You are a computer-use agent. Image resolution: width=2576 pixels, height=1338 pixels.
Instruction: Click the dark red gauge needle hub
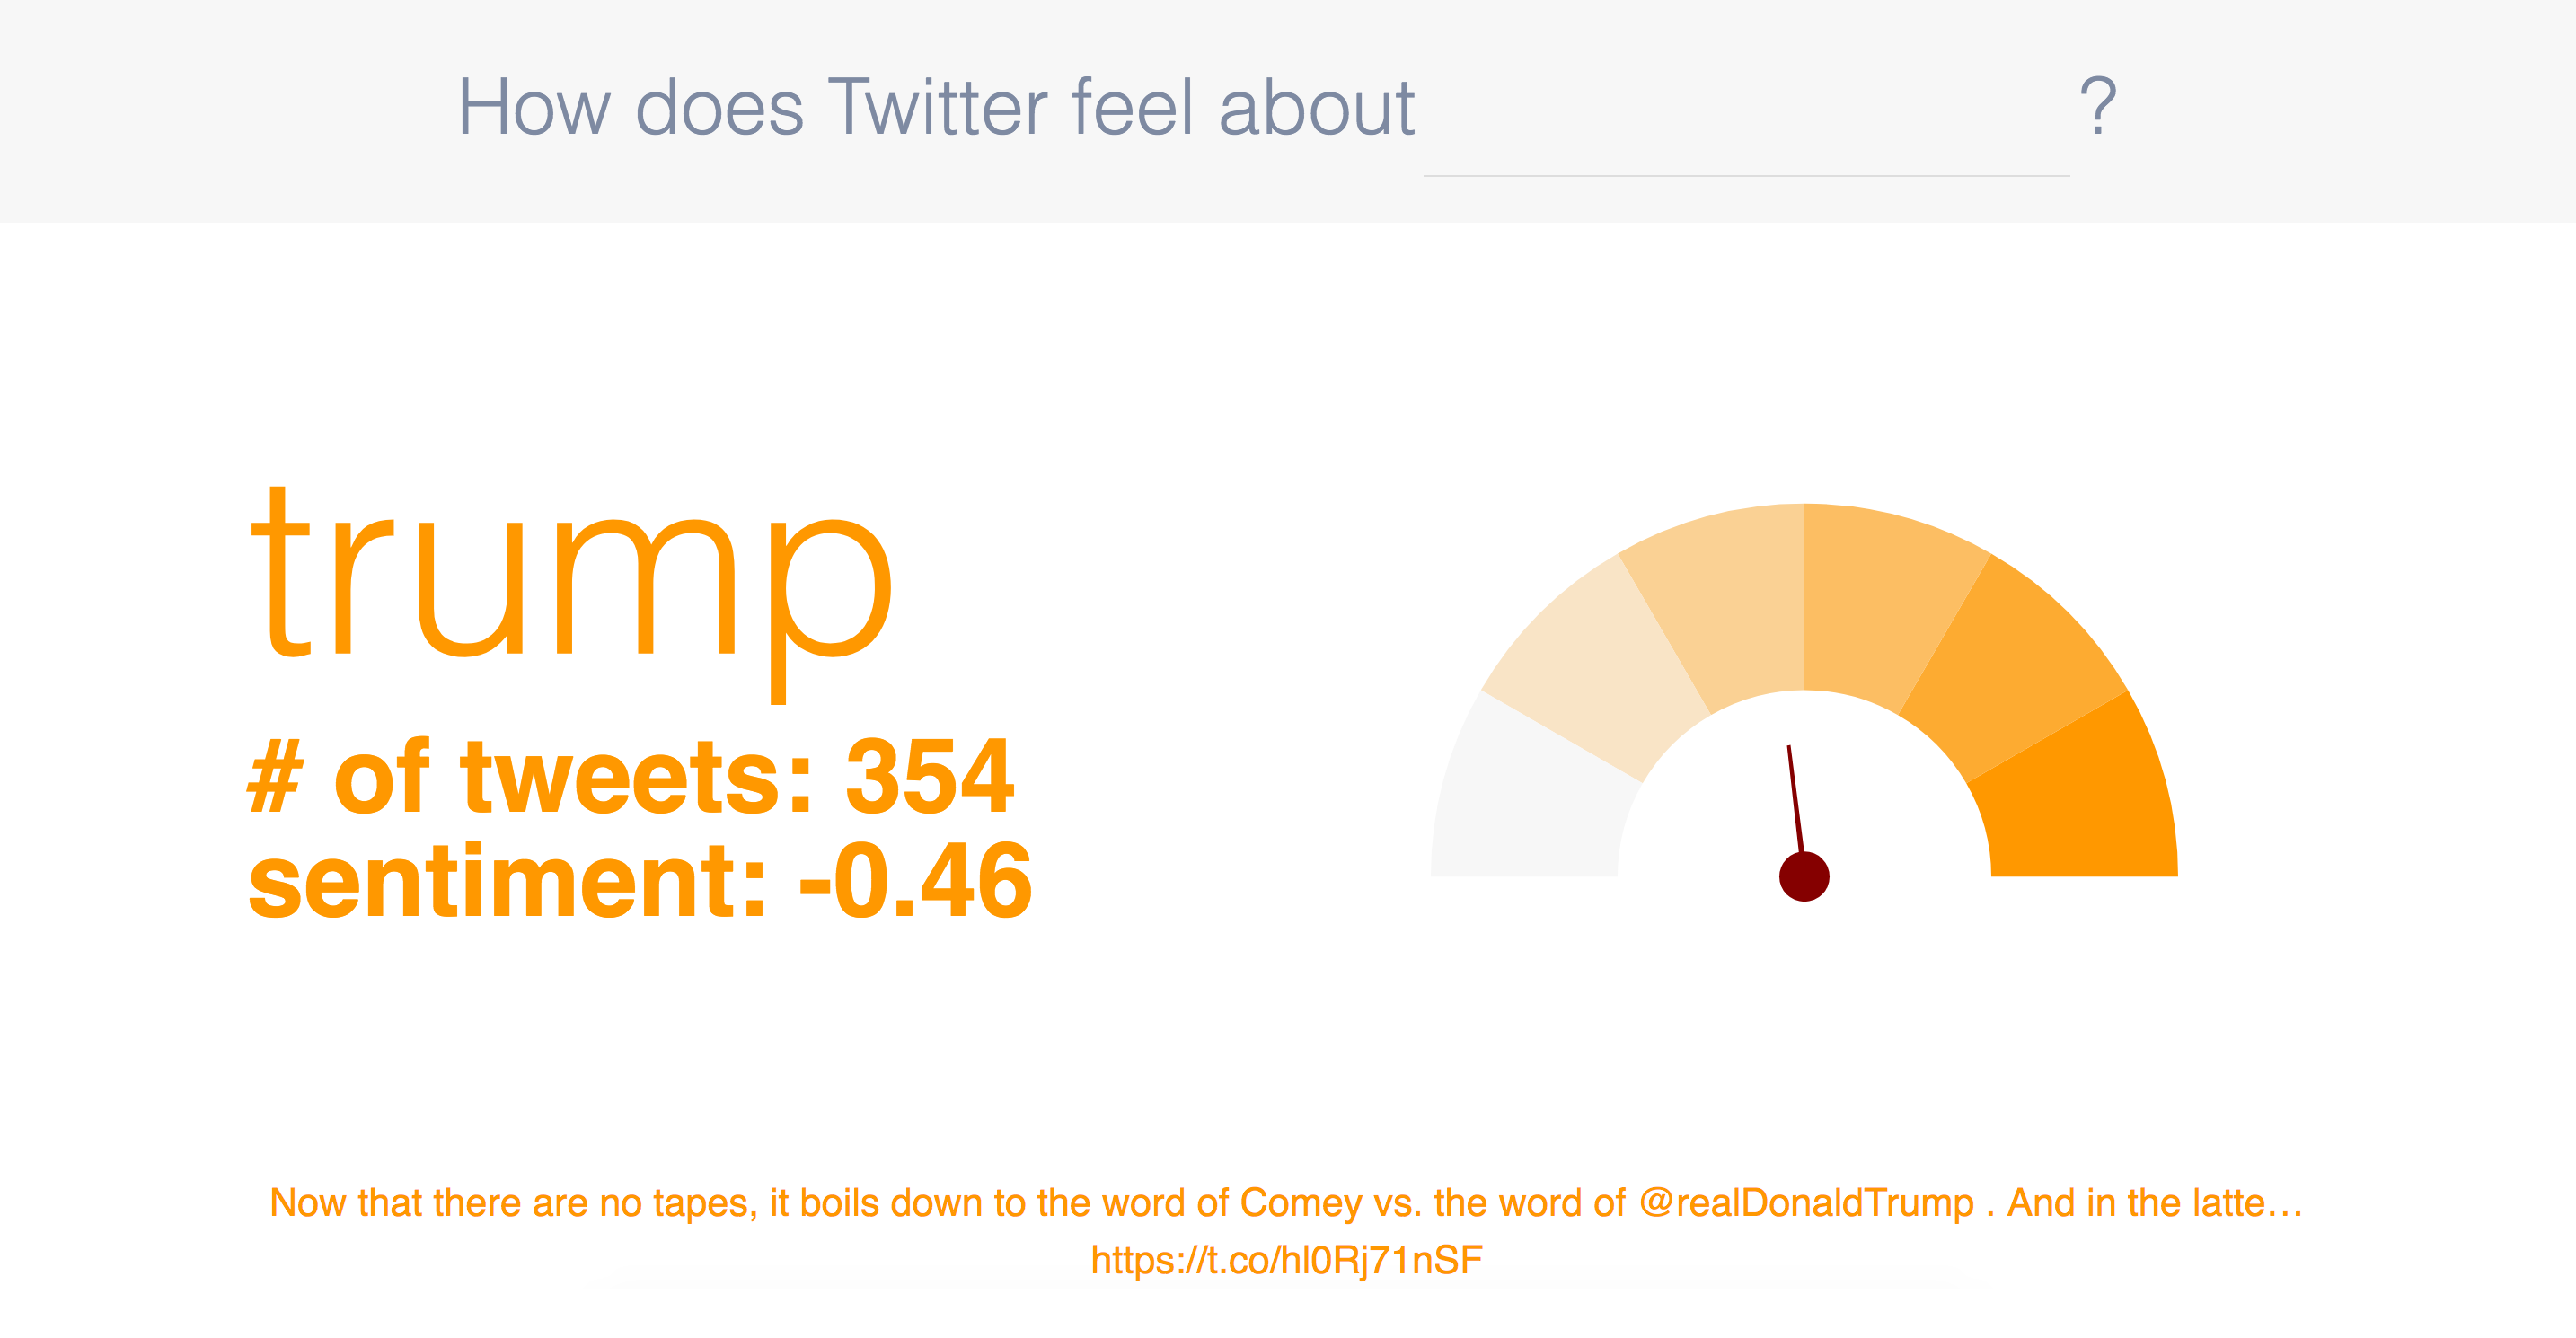coord(1804,876)
